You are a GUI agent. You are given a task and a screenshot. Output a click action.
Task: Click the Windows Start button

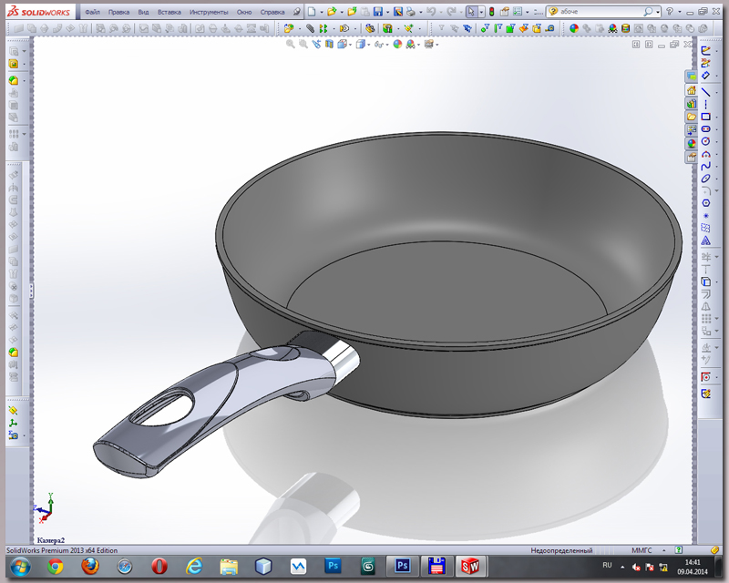point(20,567)
